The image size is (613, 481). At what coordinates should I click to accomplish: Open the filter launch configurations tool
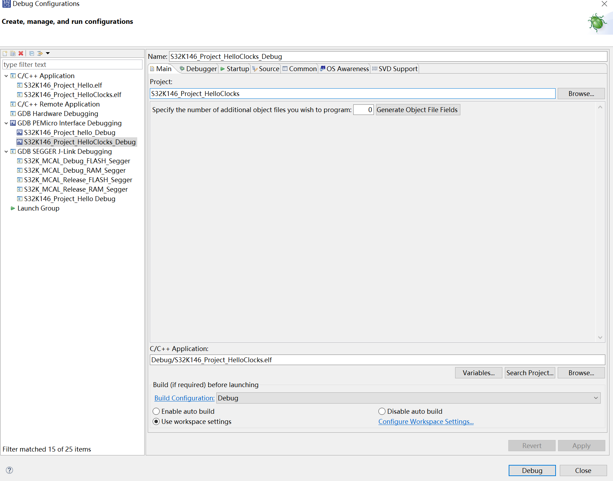tap(40, 53)
